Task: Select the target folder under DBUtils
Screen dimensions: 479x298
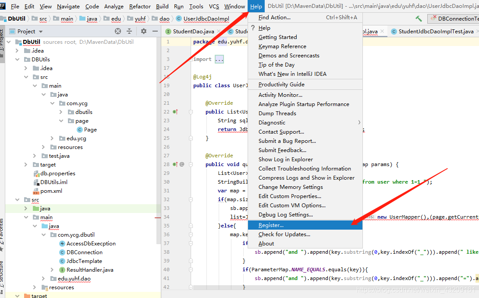Action: point(45,165)
